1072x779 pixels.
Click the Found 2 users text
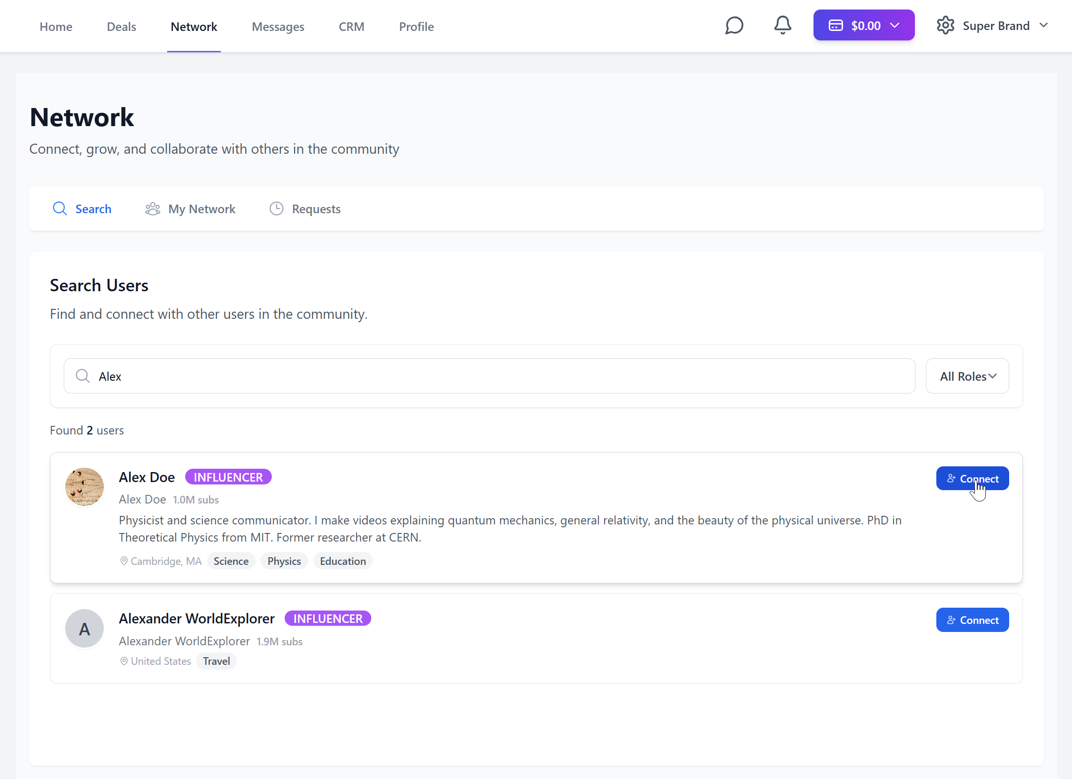(87, 430)
